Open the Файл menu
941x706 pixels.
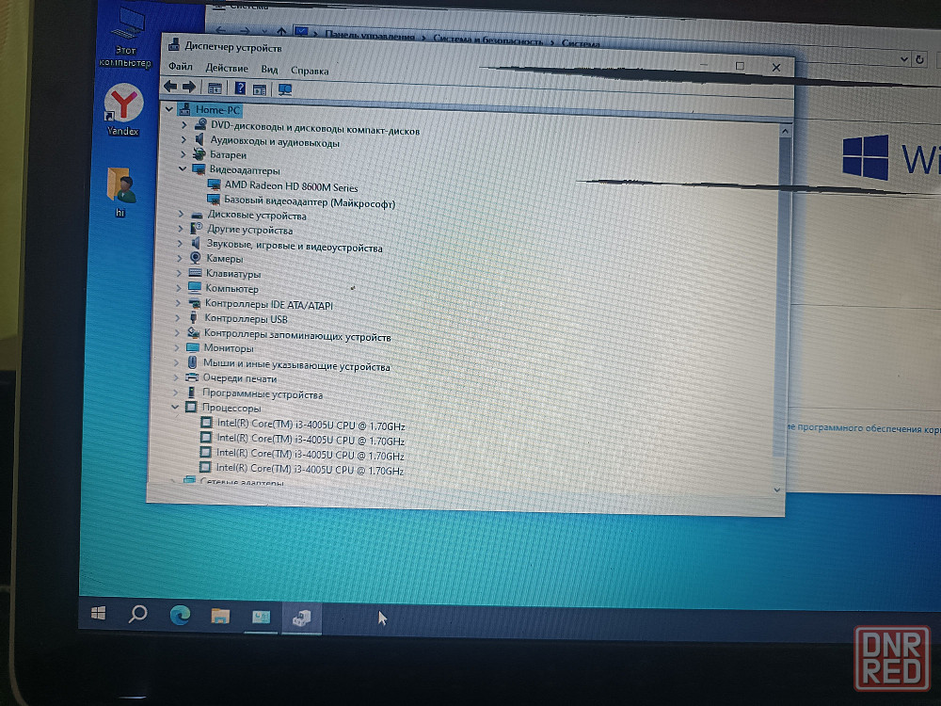[181, 68]
